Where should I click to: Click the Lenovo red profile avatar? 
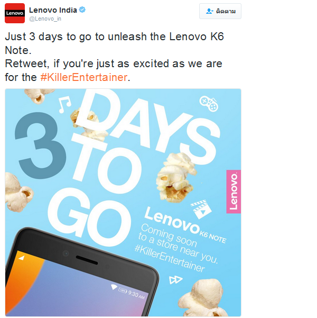(15, 13)
